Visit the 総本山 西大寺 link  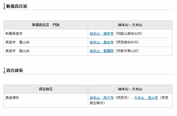pos(102,98)
